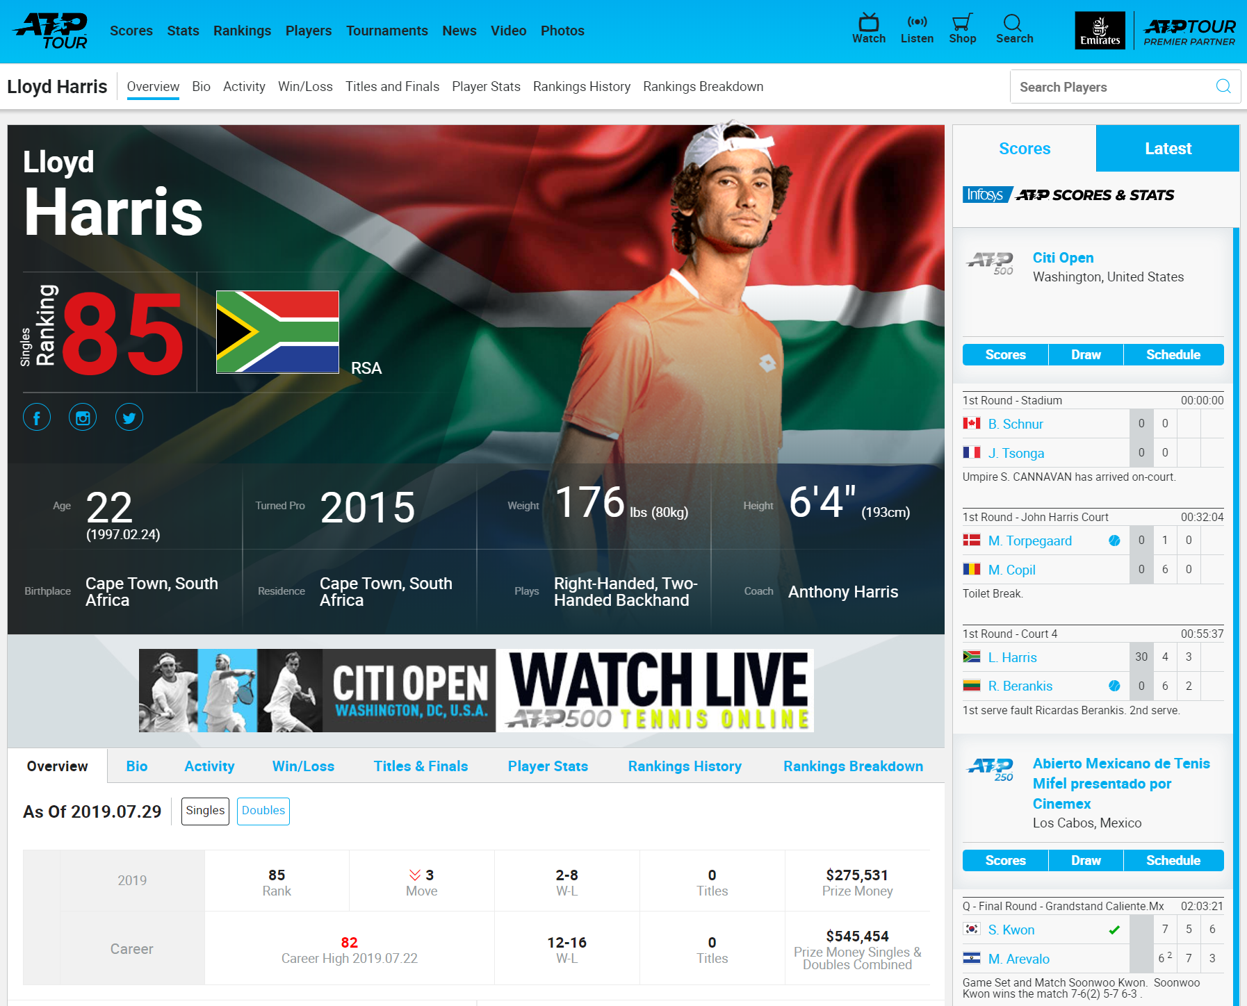Click the $545,454 career prize money value
This screenshot has height=1006, width=1247.
click(857, 936)
